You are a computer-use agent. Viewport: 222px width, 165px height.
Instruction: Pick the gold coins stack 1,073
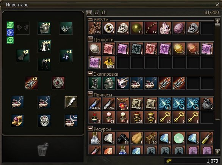coord(109,62)
